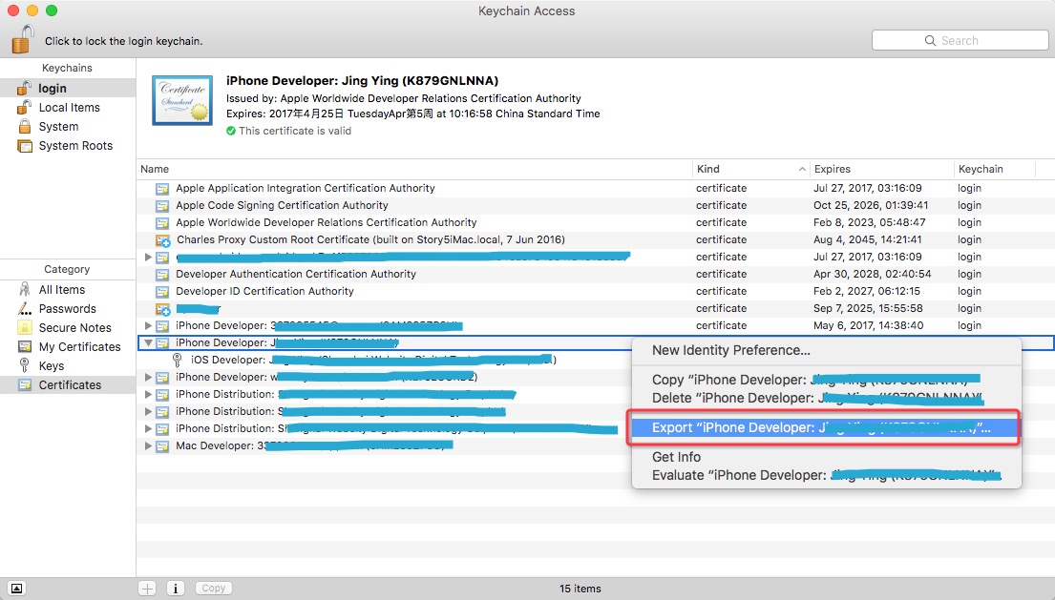
Task: Choose Get Info from context menu
Action: 826,457
